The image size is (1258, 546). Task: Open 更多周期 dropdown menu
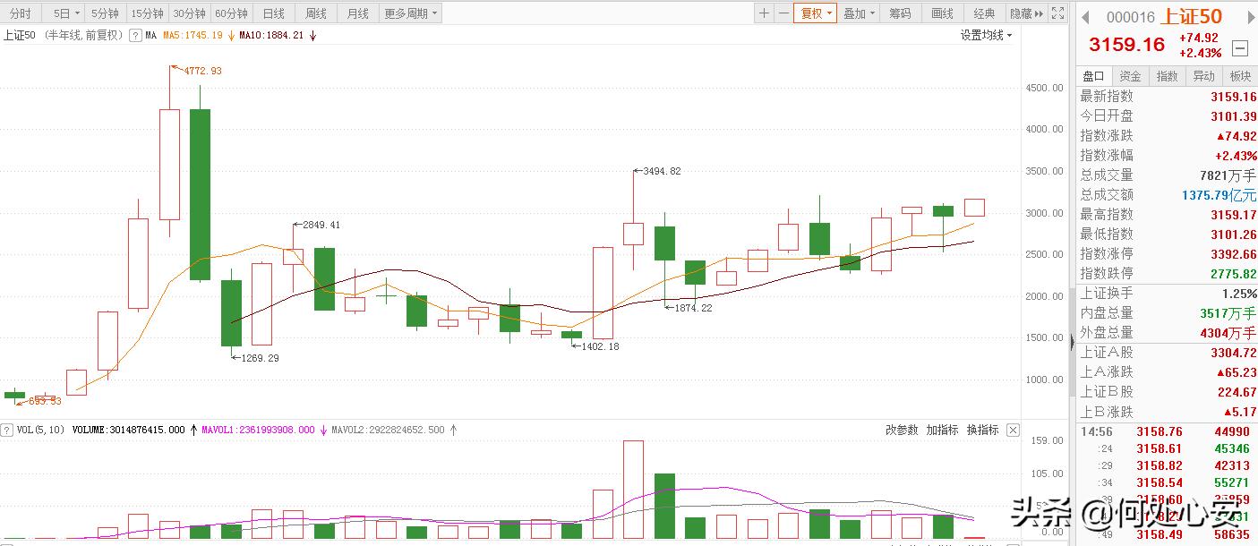pos(411,13)
